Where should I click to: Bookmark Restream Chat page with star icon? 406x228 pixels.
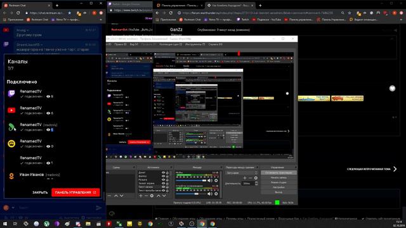coord(69,13)
